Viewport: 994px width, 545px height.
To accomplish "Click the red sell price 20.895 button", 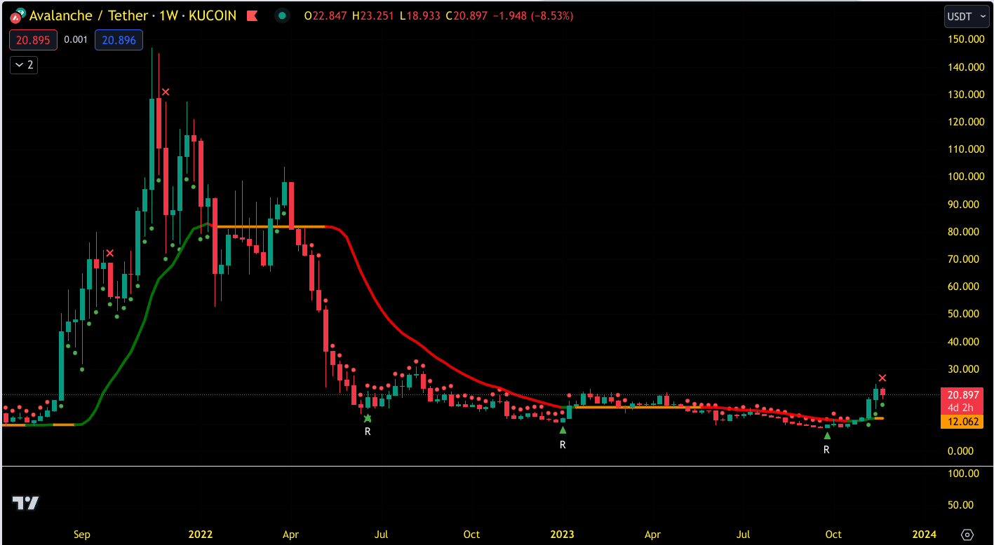I will pyautogui.click(x=33, y=40).
